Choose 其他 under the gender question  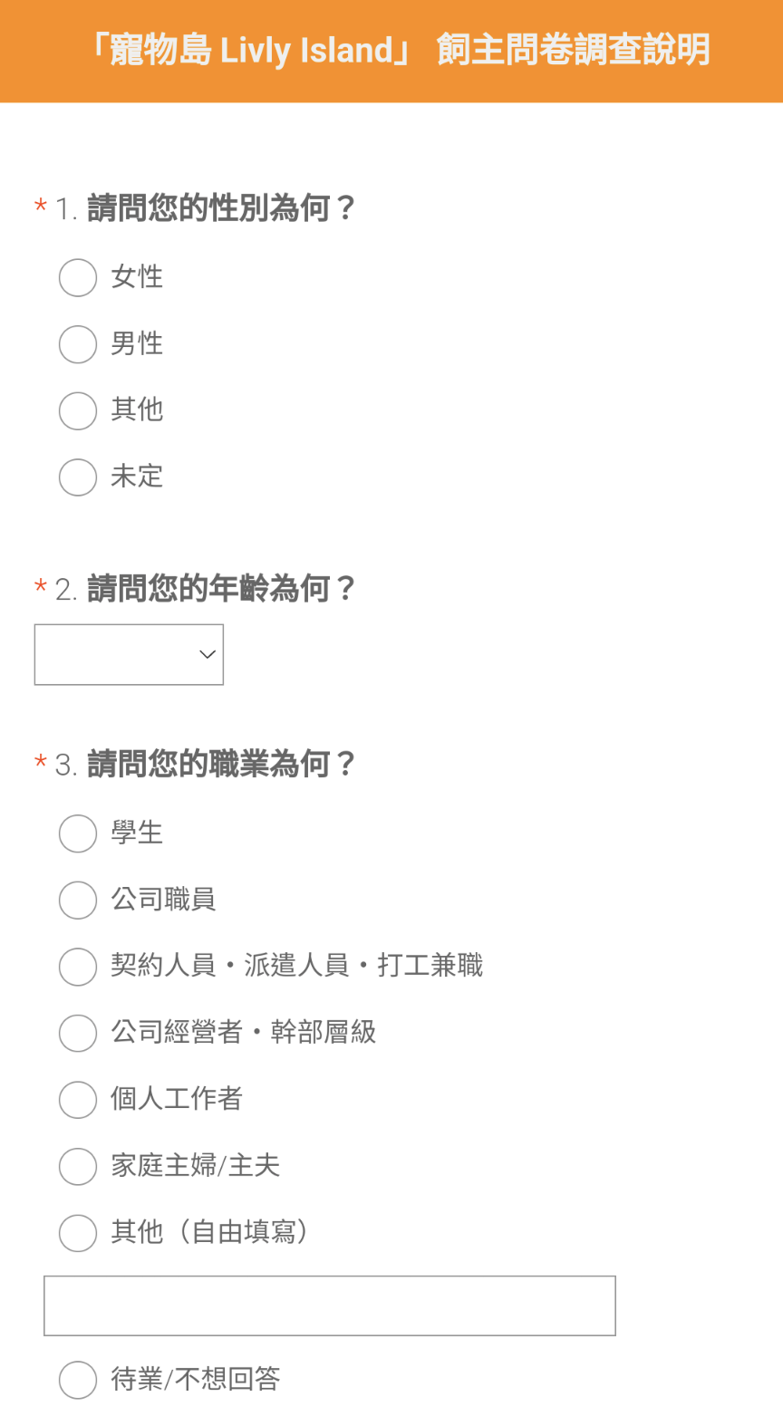coord(78,410)
